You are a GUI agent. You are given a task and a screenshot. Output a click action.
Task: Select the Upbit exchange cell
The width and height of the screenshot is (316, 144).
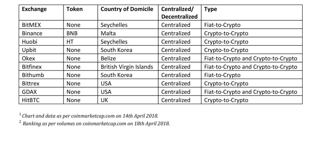pos(29,50)
